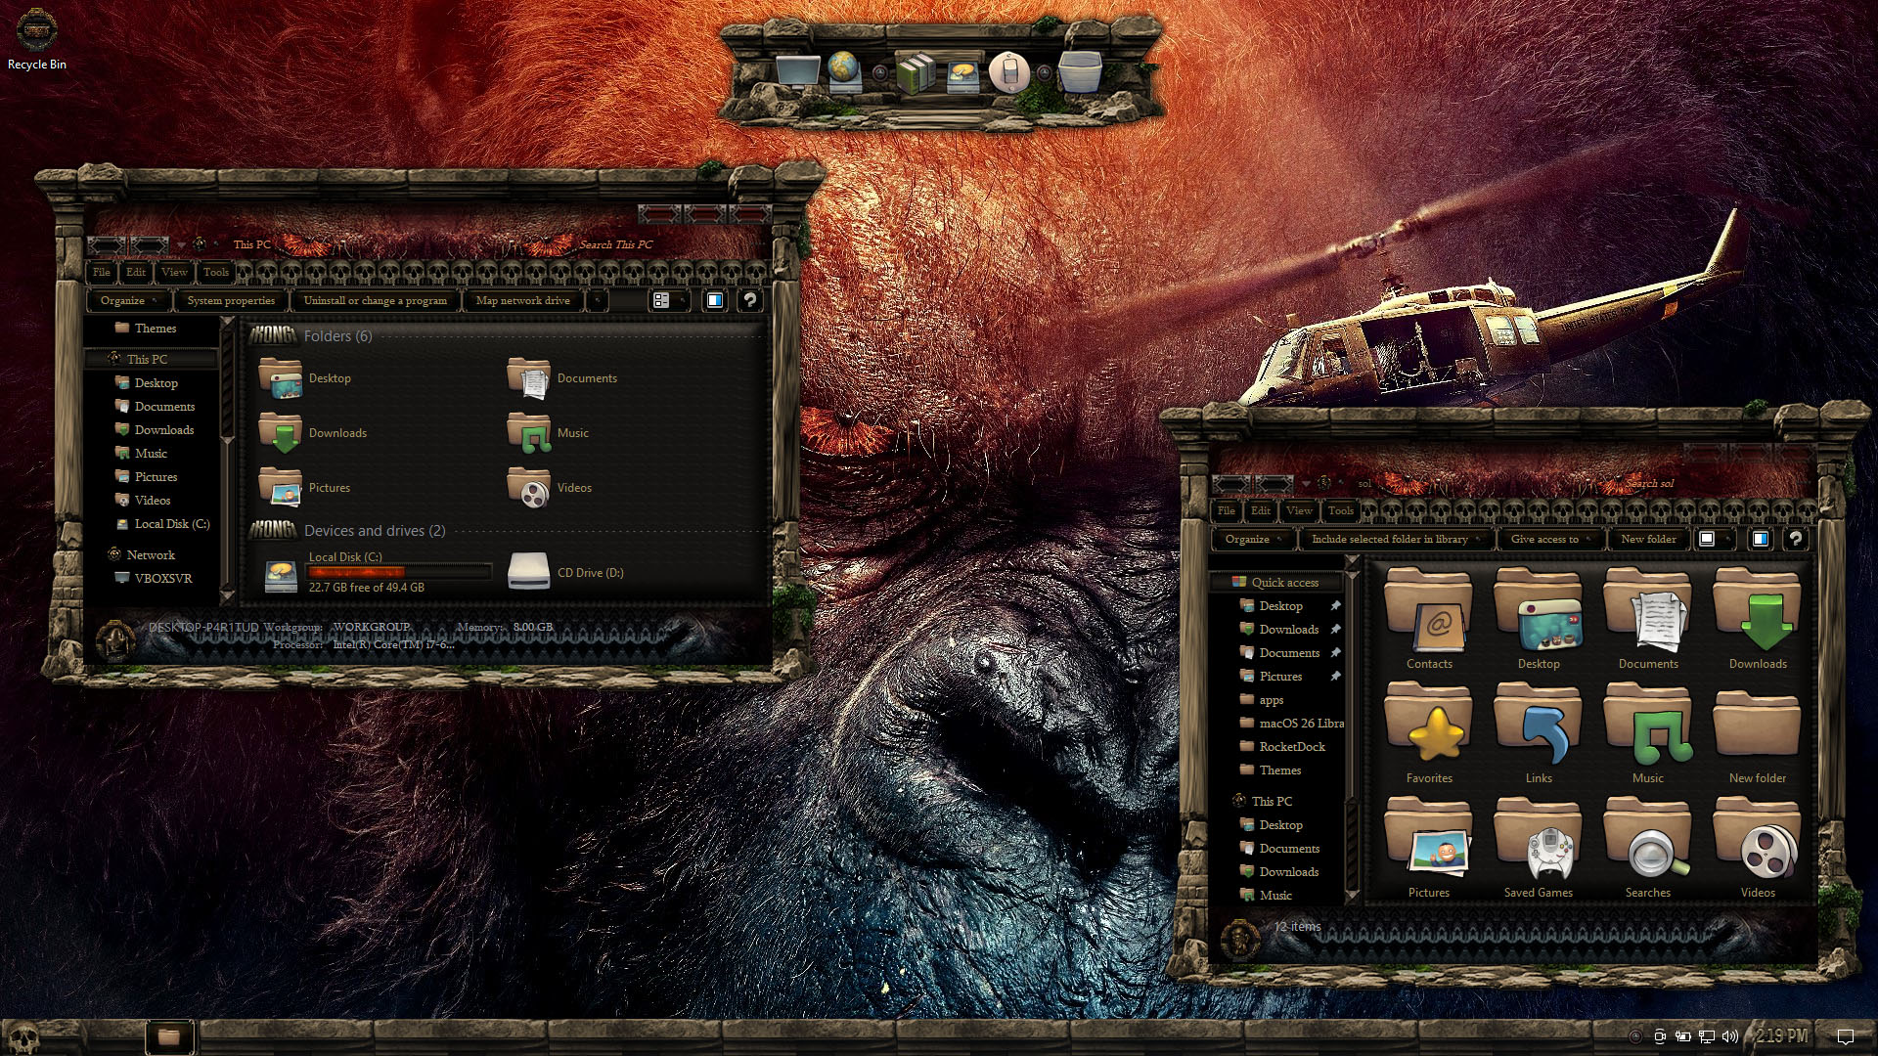The image size is (1878, 1056).
Task: Toggle preview pane in sol window
Action: click(1760, 539)
